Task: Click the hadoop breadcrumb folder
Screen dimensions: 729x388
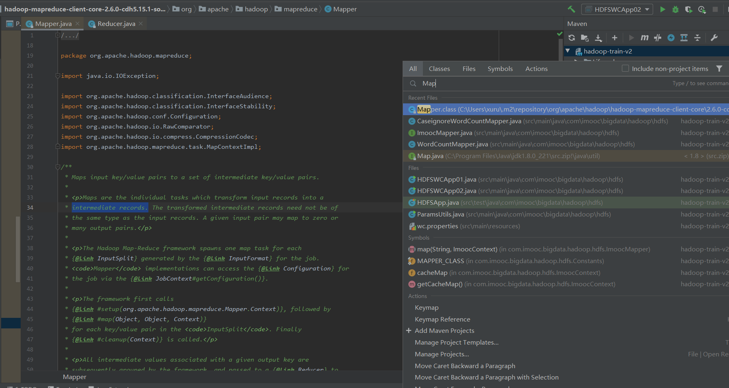Action: pyautogui.click(x=252, y=9)
